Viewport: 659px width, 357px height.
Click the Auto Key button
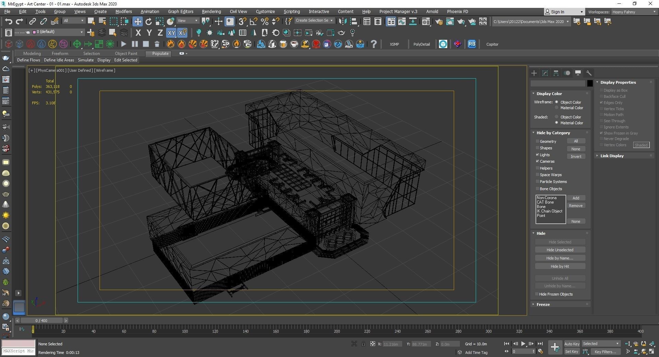pyautogui.click(x=572, y=344)
